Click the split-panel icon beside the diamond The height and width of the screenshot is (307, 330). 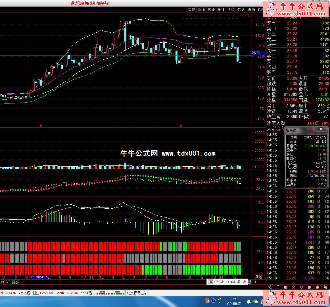click(250, 16)
